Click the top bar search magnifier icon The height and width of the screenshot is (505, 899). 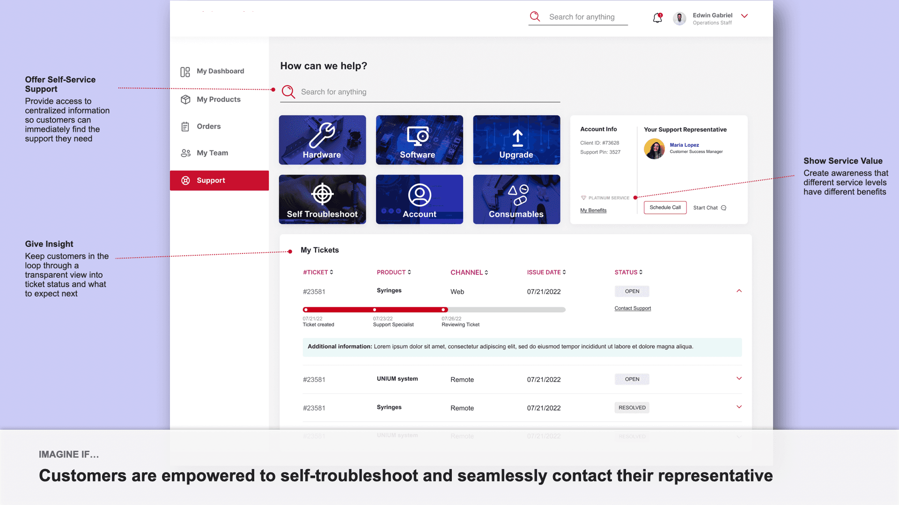[x=535, y=17]
